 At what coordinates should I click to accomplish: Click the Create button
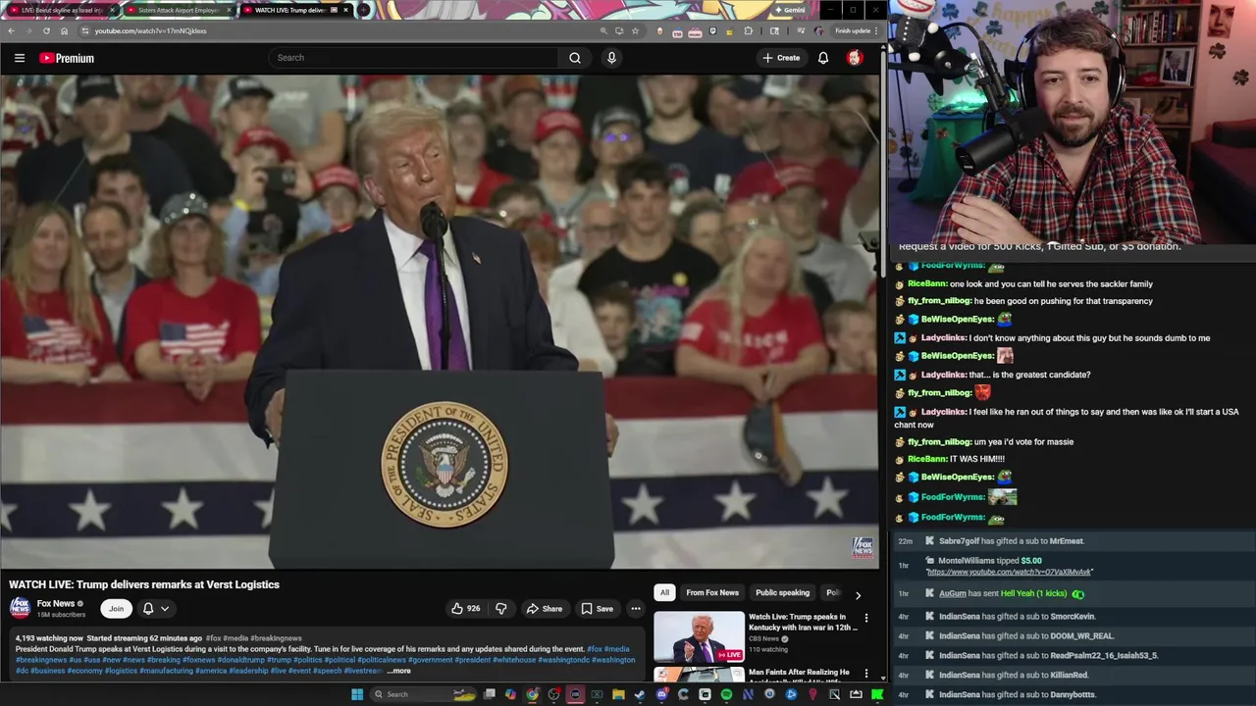pyautogui.click(x=781, y=58)
